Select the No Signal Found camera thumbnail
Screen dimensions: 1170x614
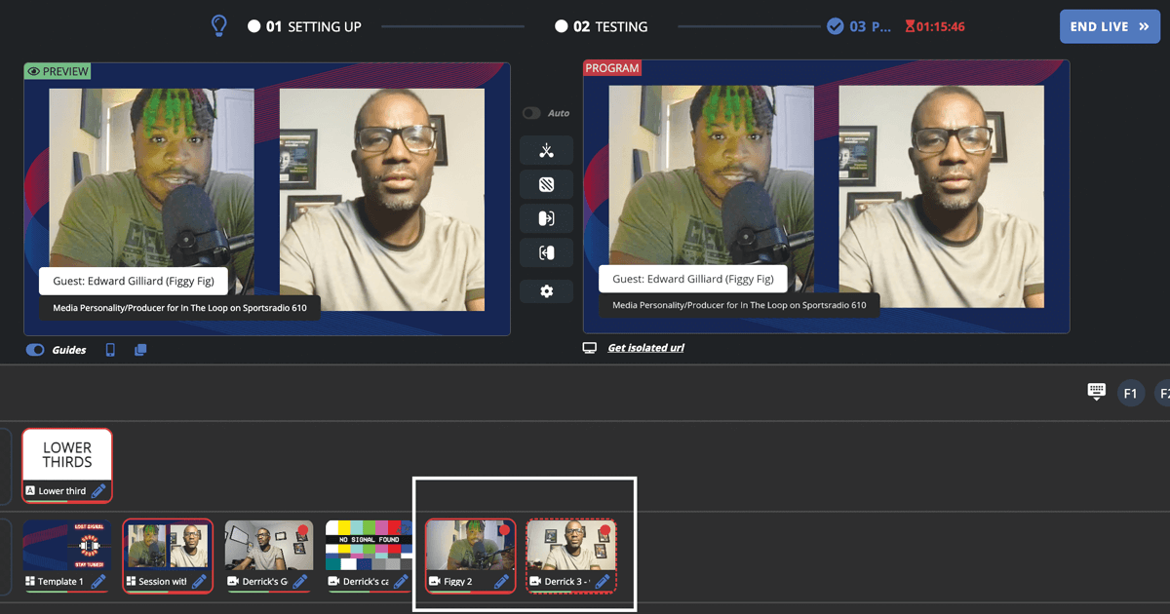coord(370,547)
